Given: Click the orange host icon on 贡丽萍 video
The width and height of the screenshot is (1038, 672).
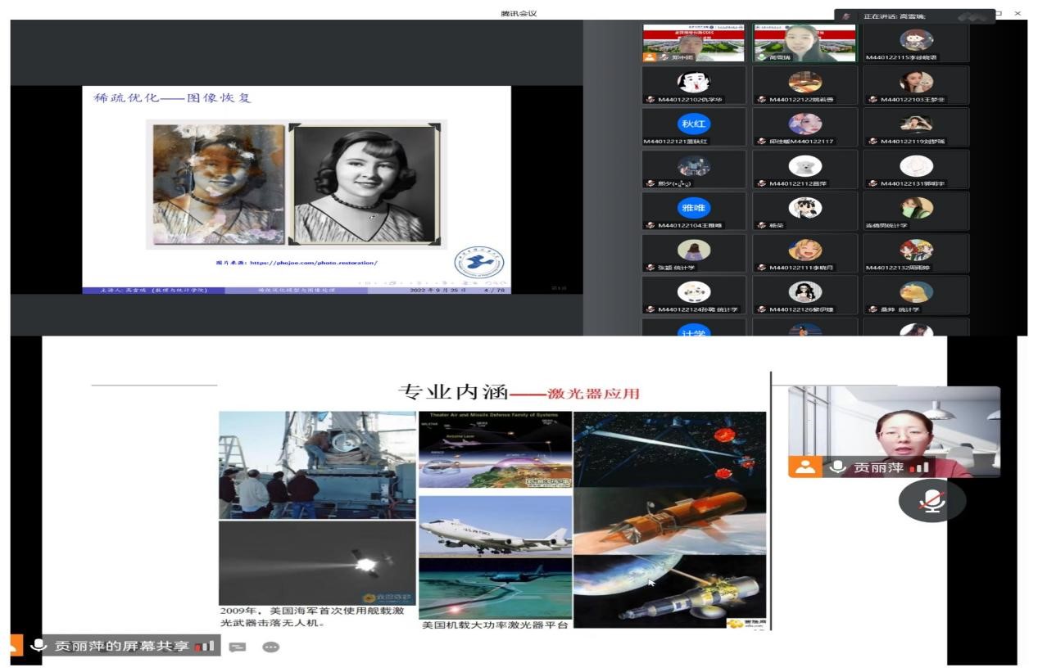Looking at the screenshot, I should click(x=805, y=467).
